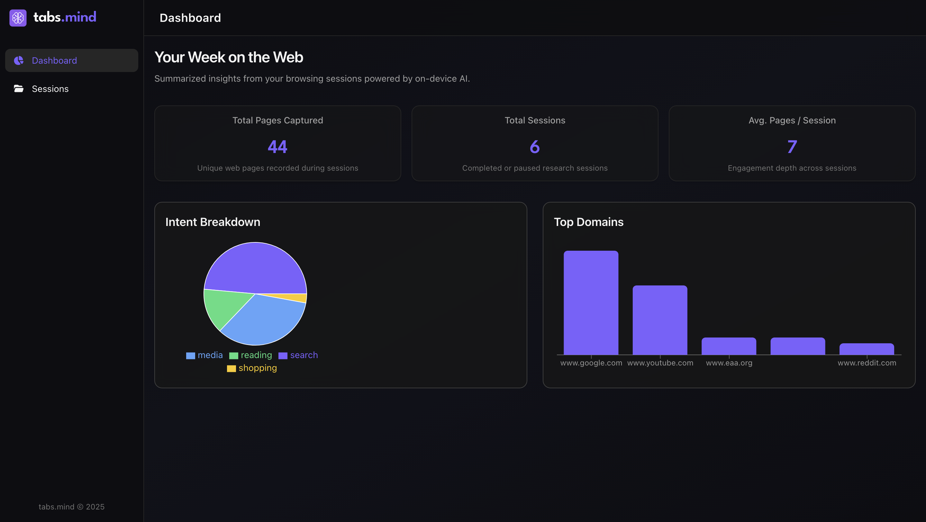This screenshot has height=522, width=926.
Task: Toggle the shopping legend swatch
Action: click(x=232, y=369)
